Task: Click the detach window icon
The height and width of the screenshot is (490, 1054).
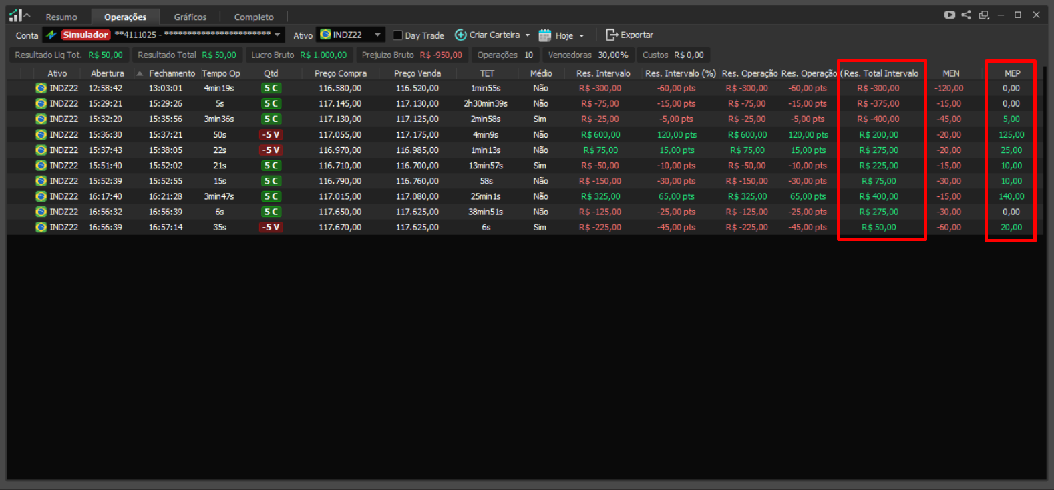Action: click(984, 15)
